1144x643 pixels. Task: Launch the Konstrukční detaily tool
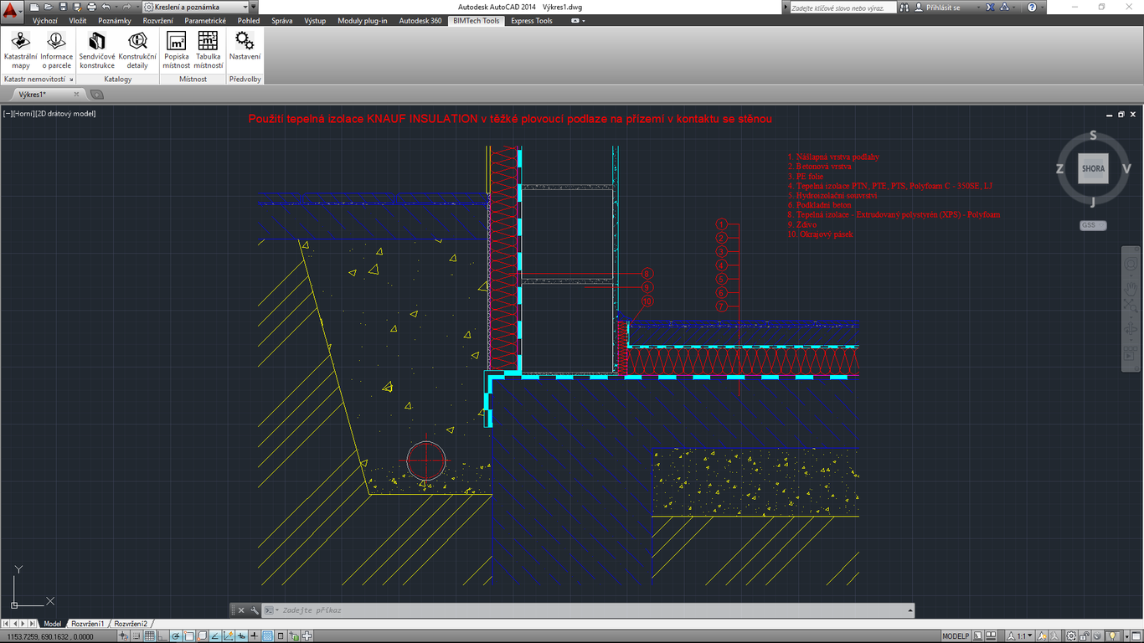click(137, 49)
